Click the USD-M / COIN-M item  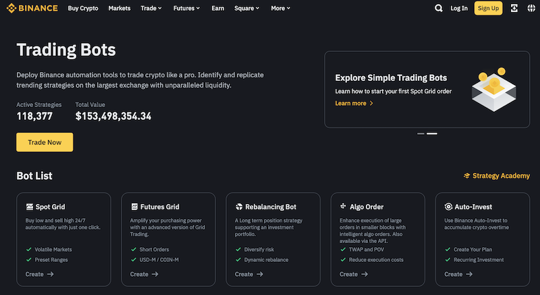(x=155, y=259)
